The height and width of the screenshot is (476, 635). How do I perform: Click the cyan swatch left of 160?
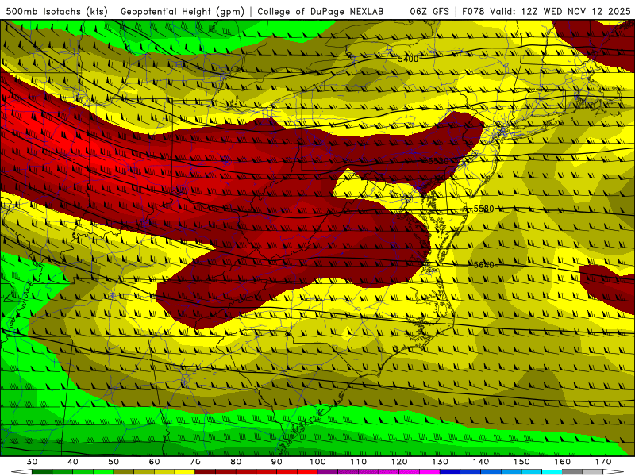tap(552, 471)
